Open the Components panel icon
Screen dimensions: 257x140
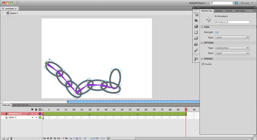196,44
